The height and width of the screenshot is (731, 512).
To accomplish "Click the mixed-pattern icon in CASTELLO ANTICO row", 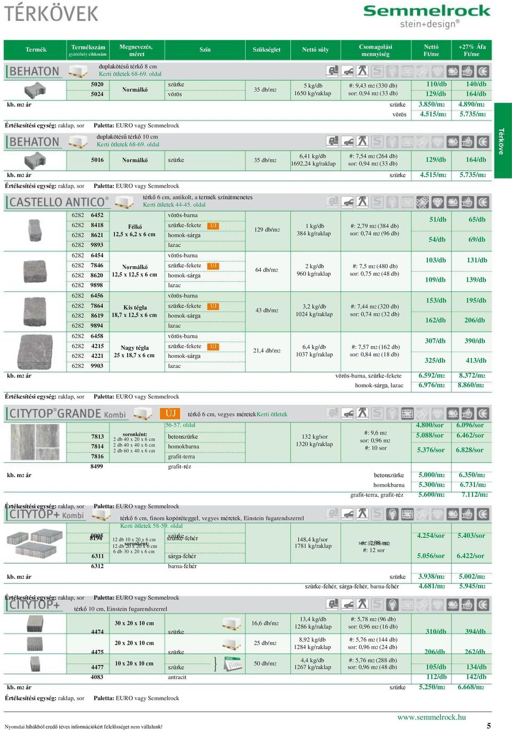I will tap(422, 202).
